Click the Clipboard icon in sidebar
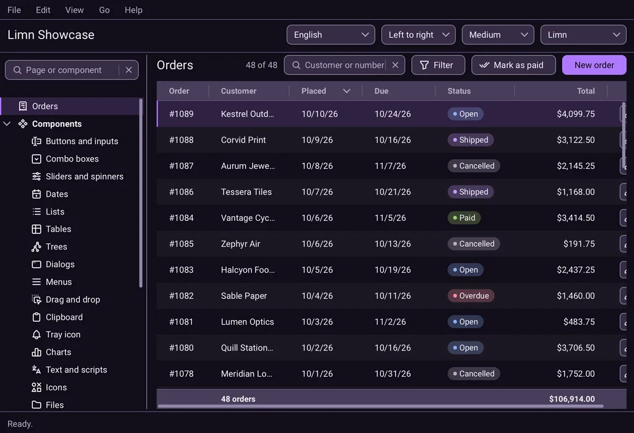Image resolution: width=634 pixels, height=433 pixels. 37,317
